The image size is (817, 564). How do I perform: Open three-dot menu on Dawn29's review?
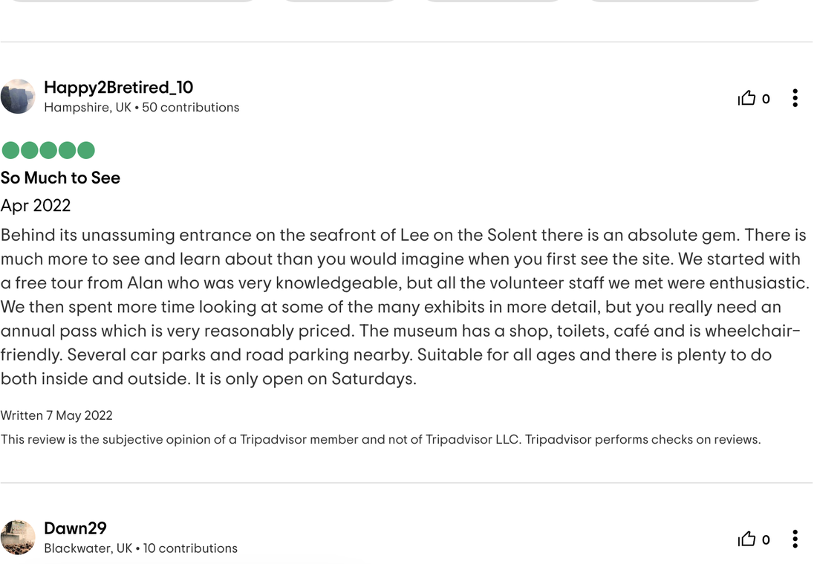[x=795, y=539]
